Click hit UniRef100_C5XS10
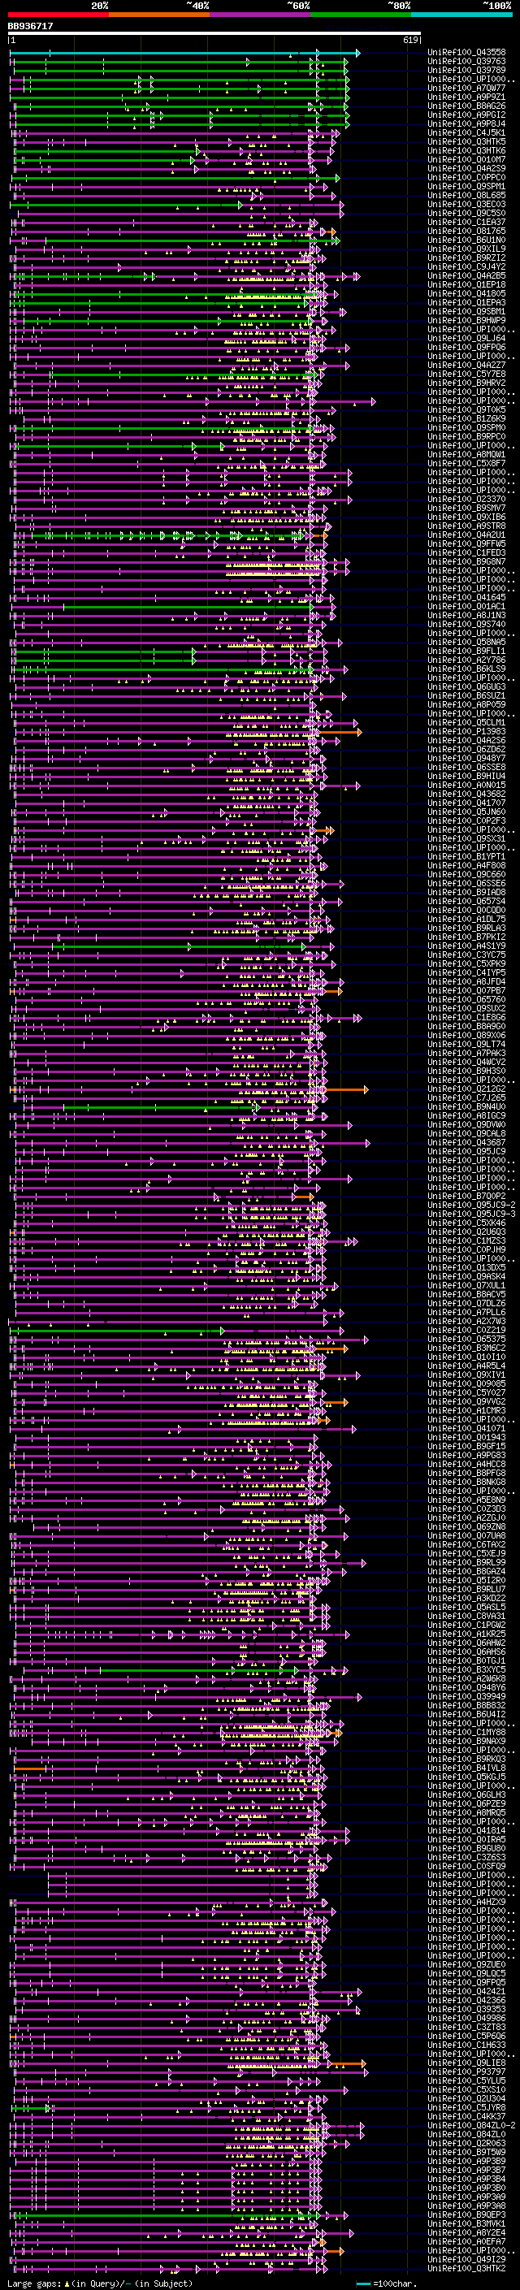This screenshot has height=2290, width=520. (x=466, y=2089)
